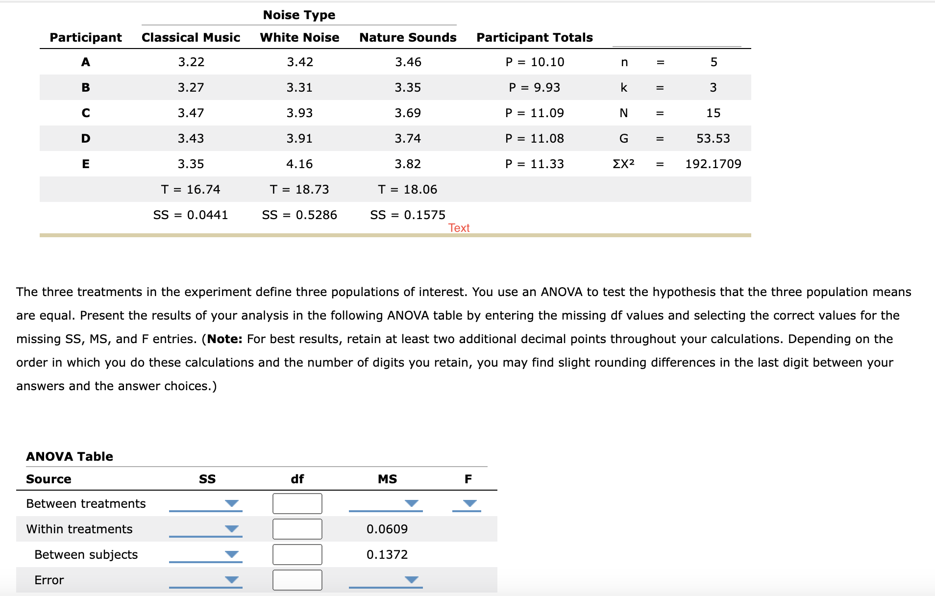The height and width of the screenshot is (596, 935).
Task: Click the Within treatments row label
Action: (79, 529)
